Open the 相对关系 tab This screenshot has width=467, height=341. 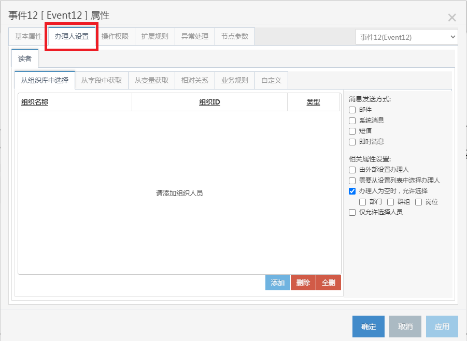click(x=195, y=80)
